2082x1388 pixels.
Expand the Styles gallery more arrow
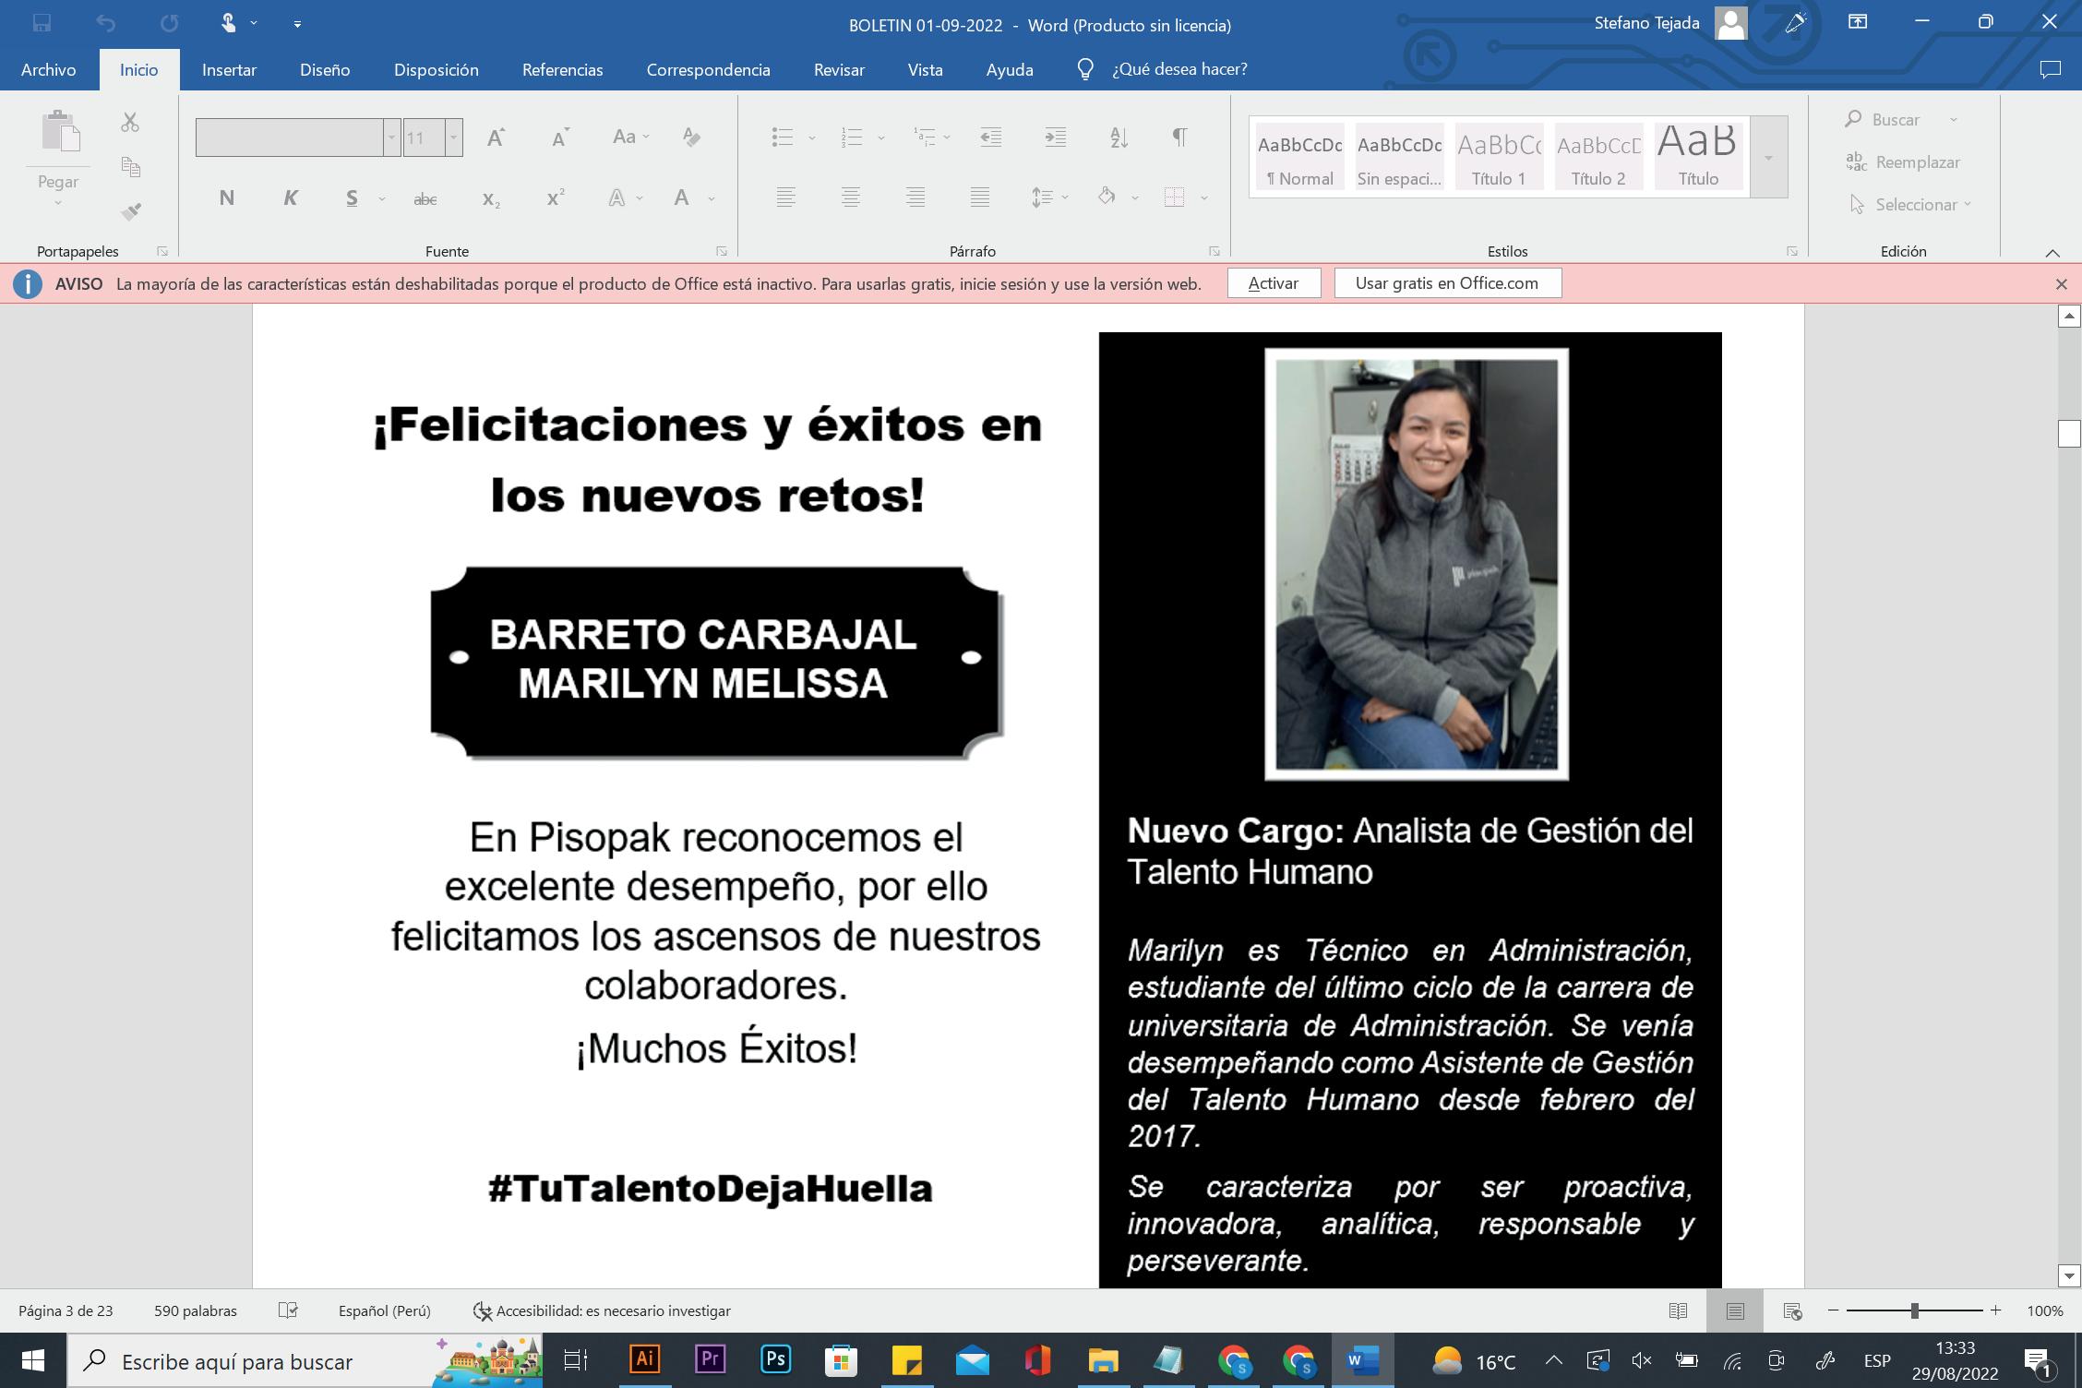tap(1768, 158)
